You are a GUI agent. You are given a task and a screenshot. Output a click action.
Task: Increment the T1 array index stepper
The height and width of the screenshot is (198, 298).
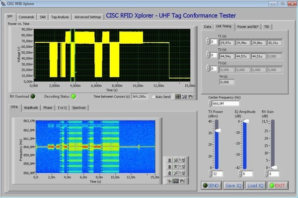click(x=208, y=39)
